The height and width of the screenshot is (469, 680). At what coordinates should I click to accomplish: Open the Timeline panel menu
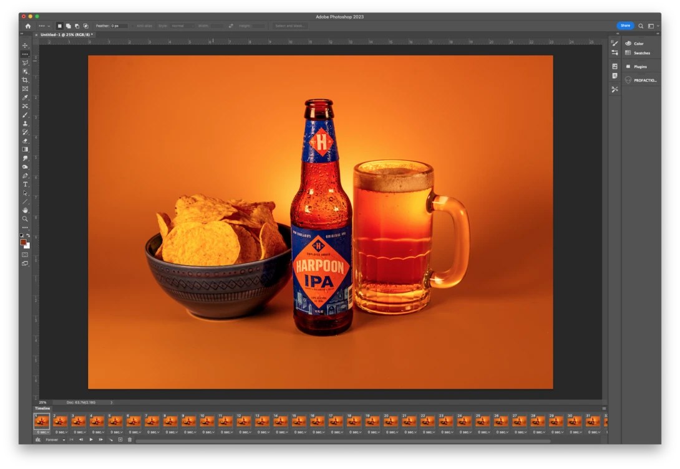tap(604, 409)
